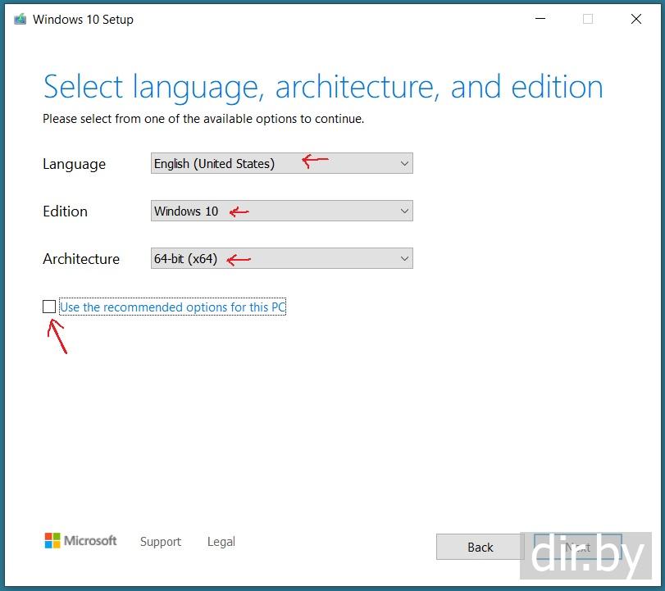Open the Architecture dropdown

pyautogui.click(x=281, y=258)
